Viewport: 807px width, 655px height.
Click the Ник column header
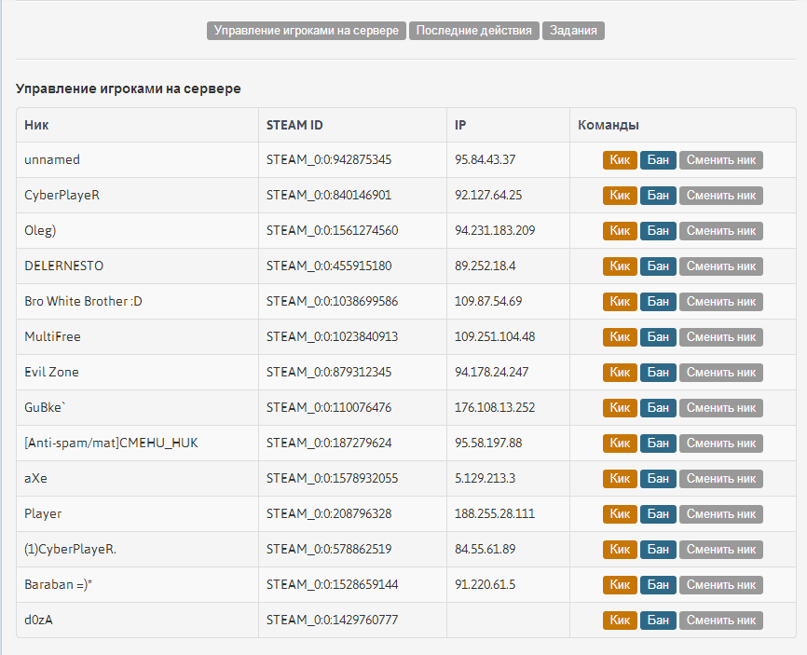(36, 125)
